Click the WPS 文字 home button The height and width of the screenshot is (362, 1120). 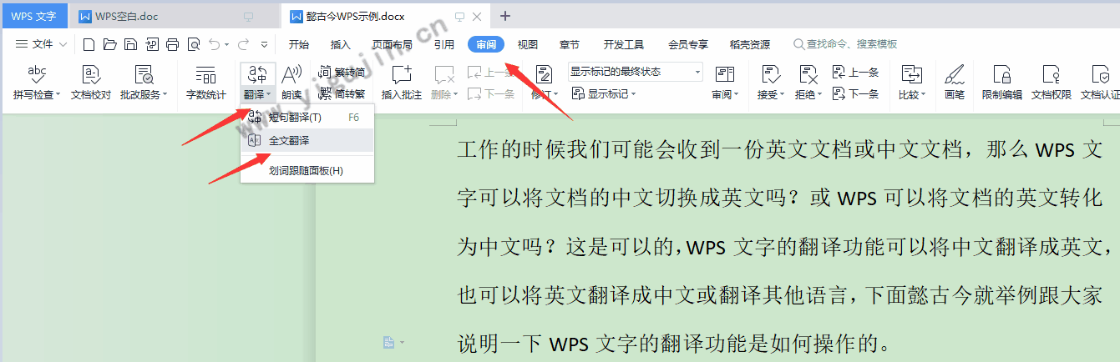click(33, 16)
